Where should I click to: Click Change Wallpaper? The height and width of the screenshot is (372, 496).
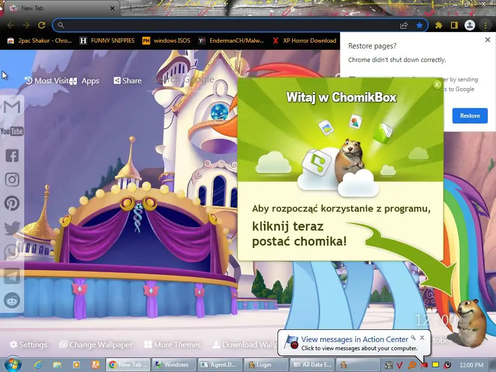coord(96,344)
